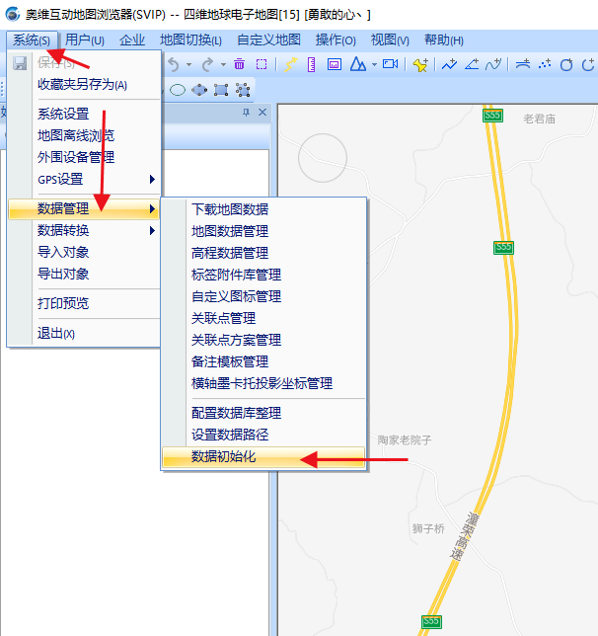Select the add circle tool
The image size is (598, 636).
coord(566,64)
